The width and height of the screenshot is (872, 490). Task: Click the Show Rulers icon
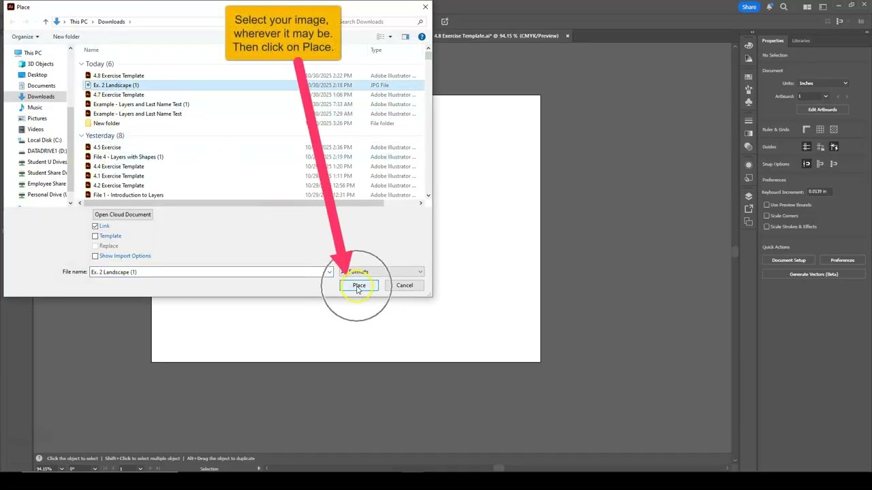807,129
